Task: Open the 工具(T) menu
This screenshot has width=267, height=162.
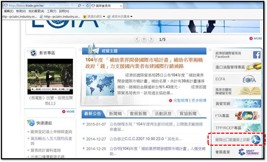Action: pyautogui.click(x=52, y=11)
